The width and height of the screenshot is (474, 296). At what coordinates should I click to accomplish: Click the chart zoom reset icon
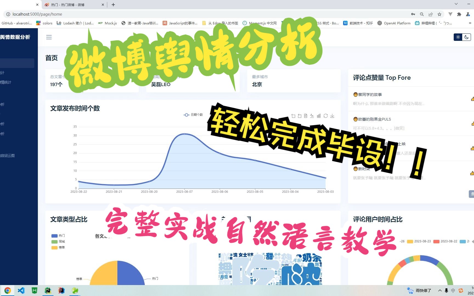tap(300, 116)
